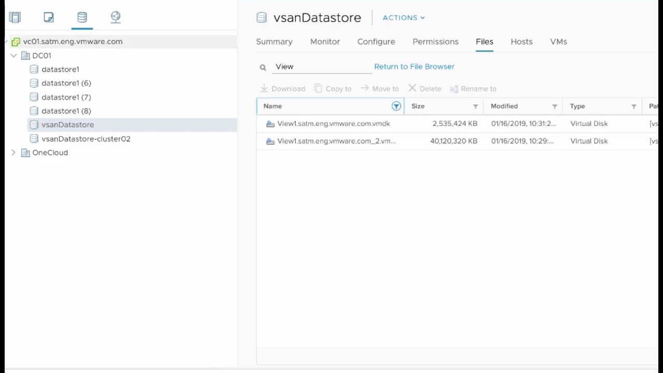Open the ACTIONS dropdown menu

403,18
